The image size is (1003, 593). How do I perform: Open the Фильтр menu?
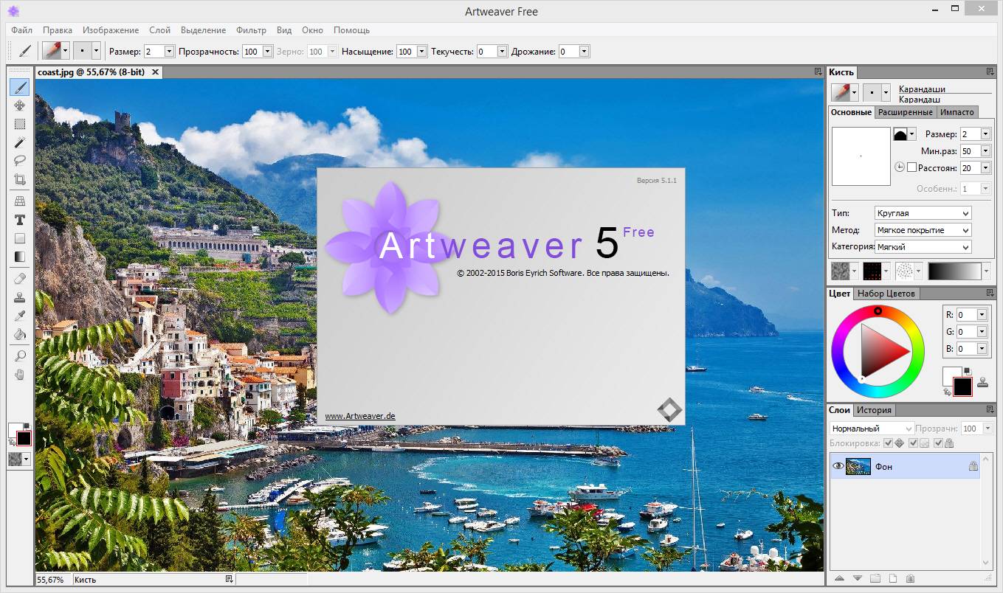coord(251,30)
